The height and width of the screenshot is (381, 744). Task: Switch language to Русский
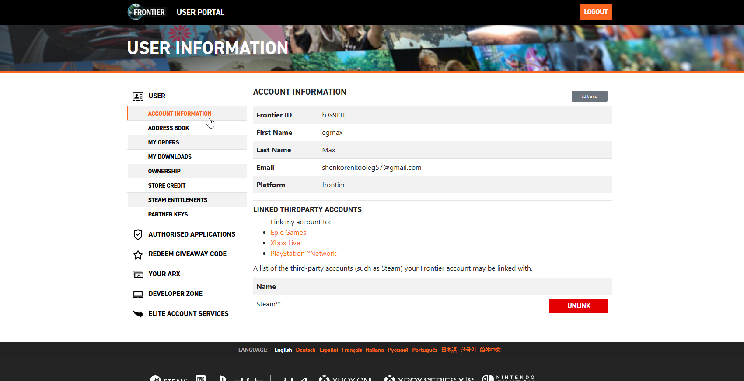398,350
